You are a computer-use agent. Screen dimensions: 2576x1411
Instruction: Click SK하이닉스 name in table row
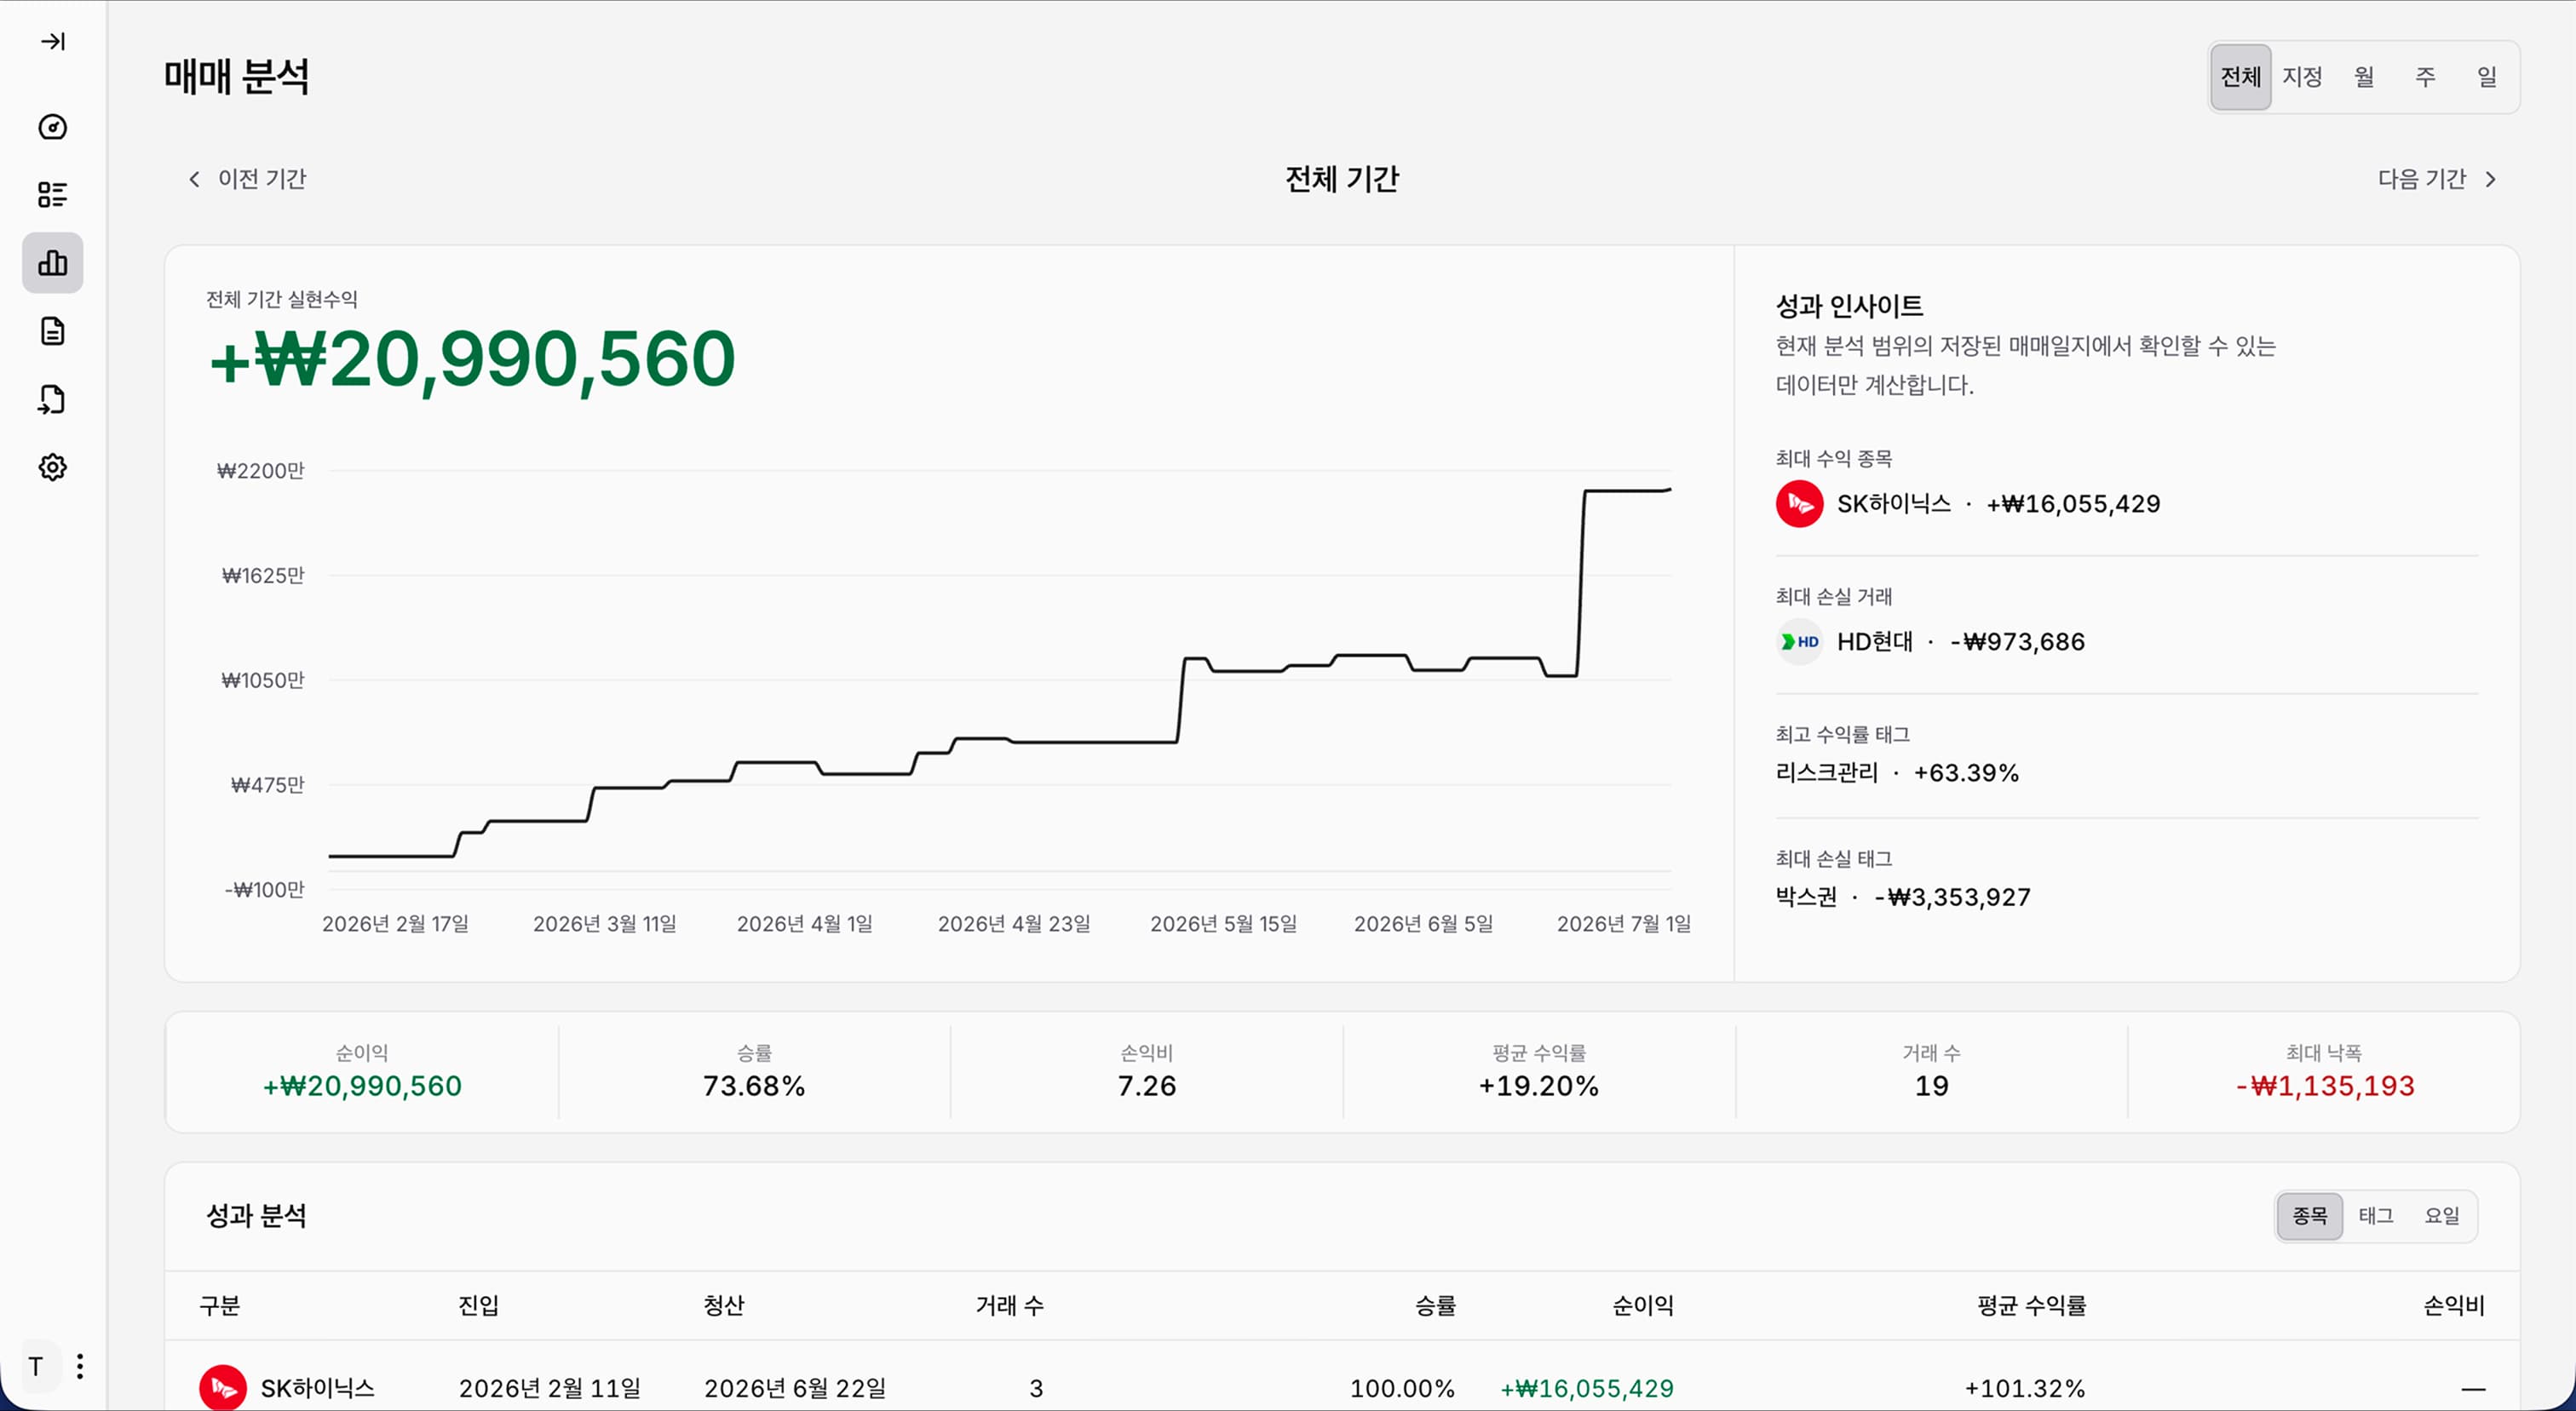(317, 1388)
